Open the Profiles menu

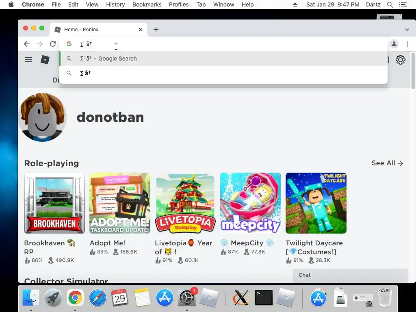click(179, 4)
